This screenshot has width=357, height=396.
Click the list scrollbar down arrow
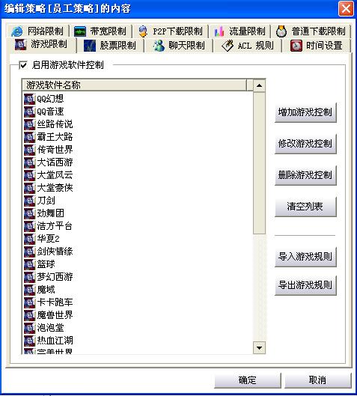(259, 348)
